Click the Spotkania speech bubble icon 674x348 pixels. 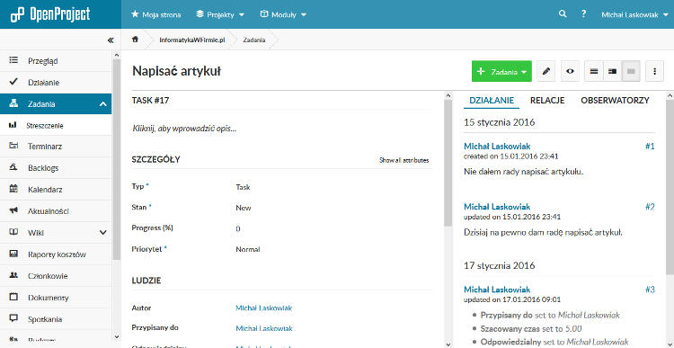[13, 318]
